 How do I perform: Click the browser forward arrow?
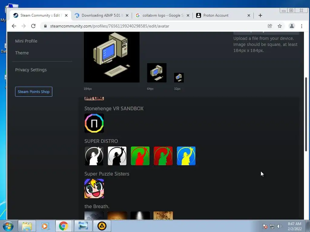point(24,26)
